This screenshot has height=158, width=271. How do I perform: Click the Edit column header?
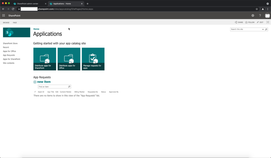pos(57,92)
